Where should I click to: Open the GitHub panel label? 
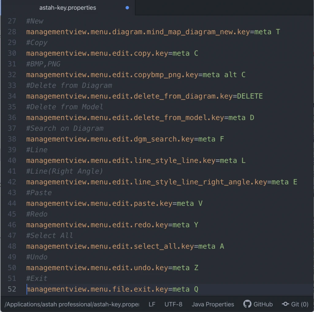coord(263,304)
